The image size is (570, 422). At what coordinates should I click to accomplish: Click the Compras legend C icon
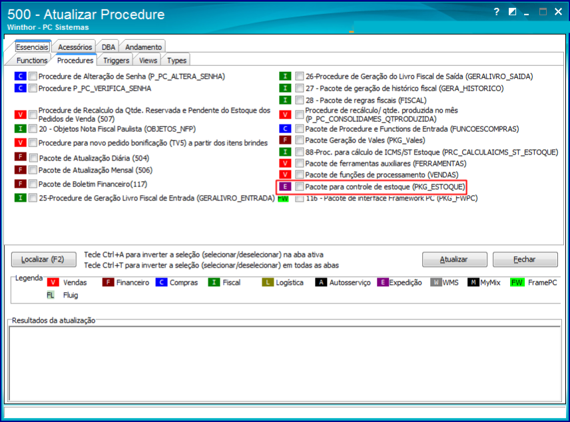point(161,282)
